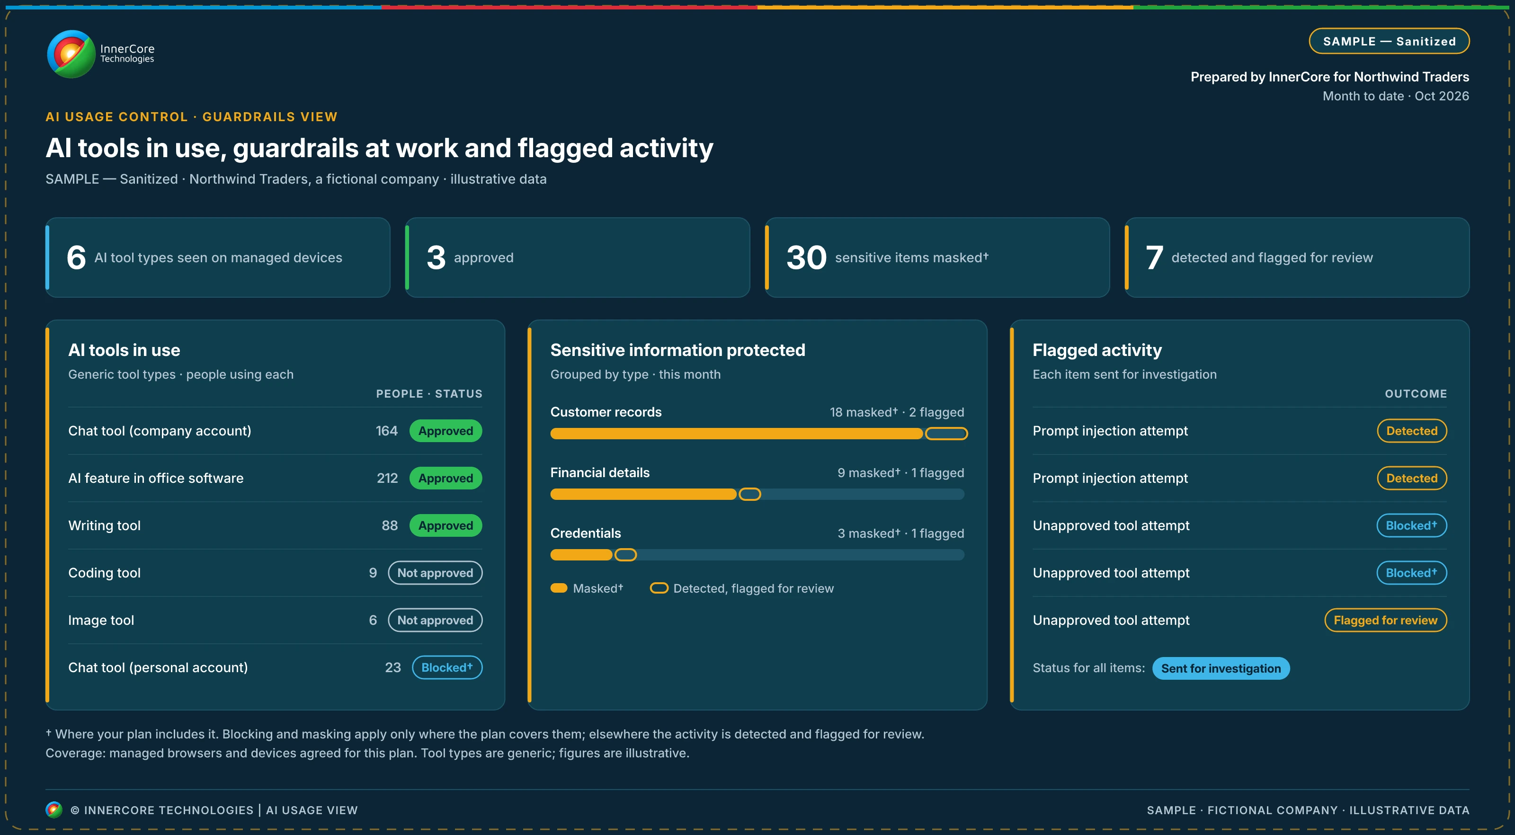The width and height of the screenshot is (1515, 835).
Task: Click the Coding tool row label
Action: pos(104,573)
